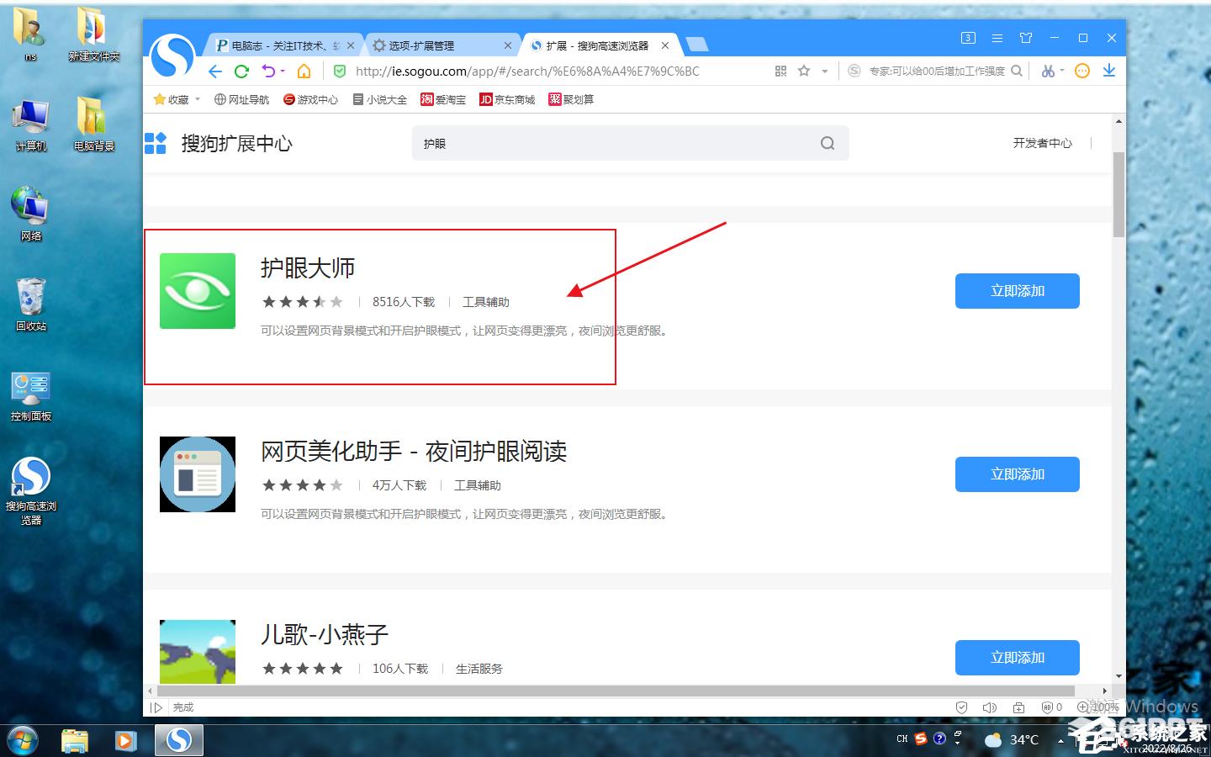
Task: Switch to the 选项-扩展管理 tab
Action: pyautogui.click(x=442, y=45)
